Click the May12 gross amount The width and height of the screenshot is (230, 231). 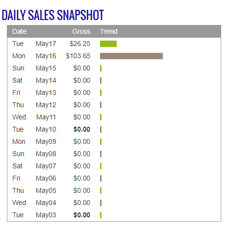(82, 105)
